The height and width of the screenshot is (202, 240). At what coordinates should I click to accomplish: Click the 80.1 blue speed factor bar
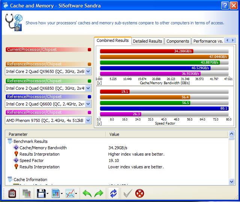coord(164,108)
